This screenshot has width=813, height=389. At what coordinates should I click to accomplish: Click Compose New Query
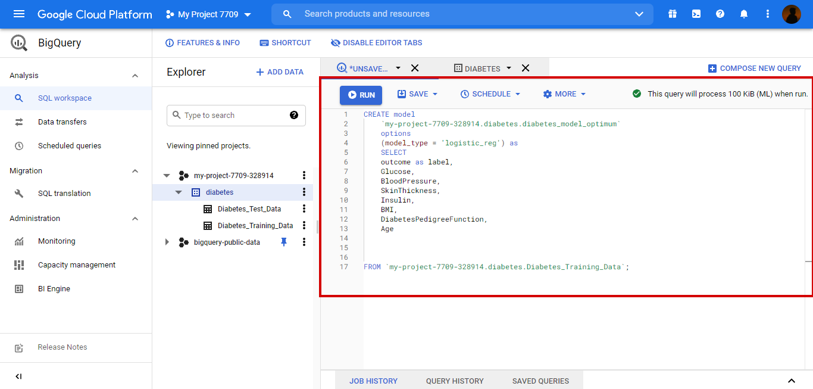pos(754,69)
